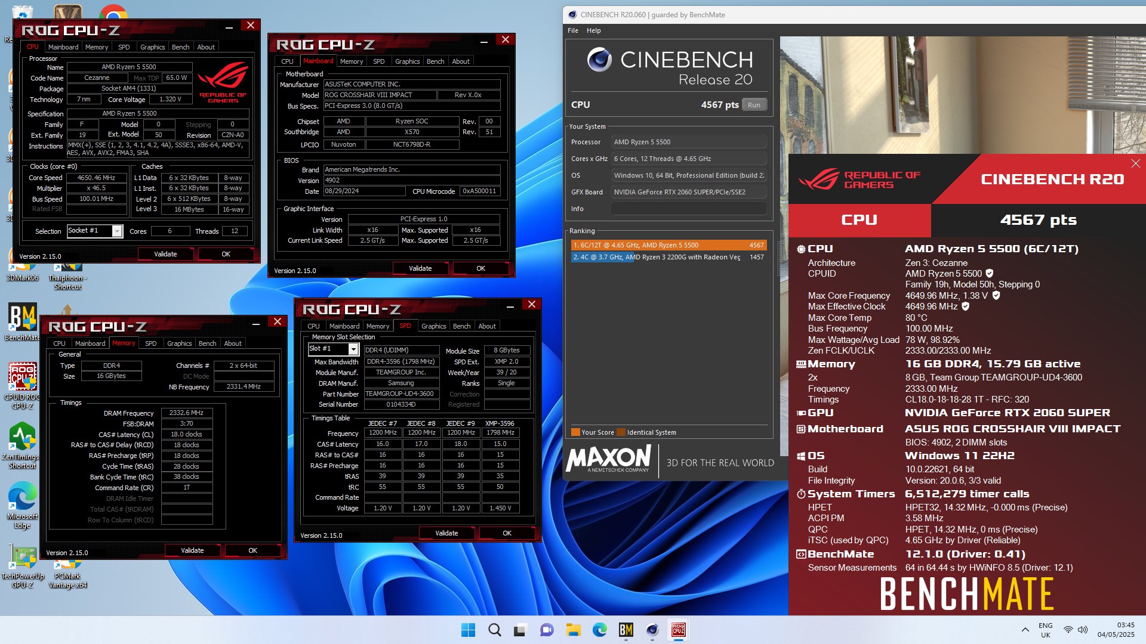Viewport: 1146px width, 644px height.
Task: Show hidden system tray icons
Action: click(x=1025, y=630)
